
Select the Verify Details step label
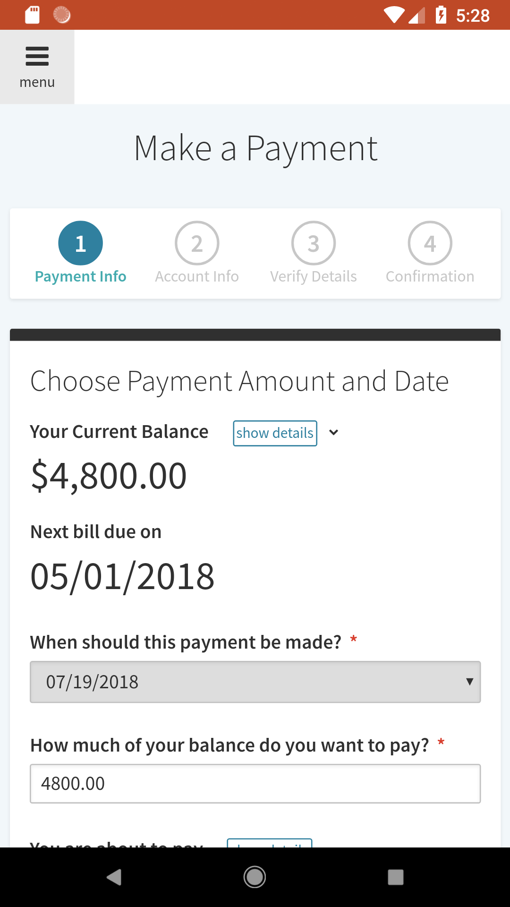click(314, 276)
